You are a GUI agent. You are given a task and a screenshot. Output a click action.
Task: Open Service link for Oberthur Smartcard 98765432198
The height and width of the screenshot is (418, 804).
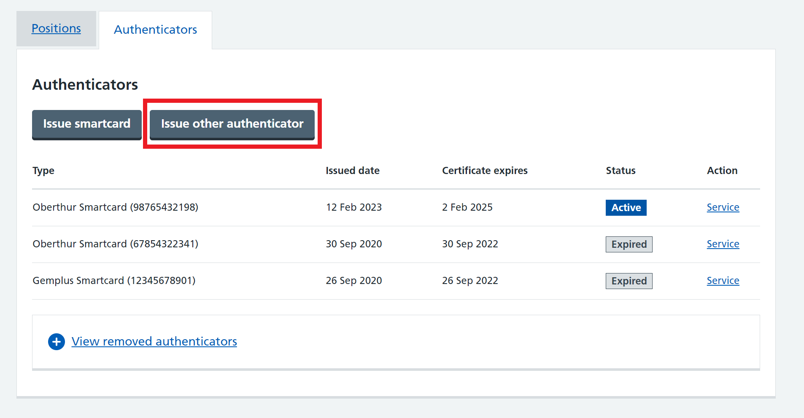pos(723,207)
